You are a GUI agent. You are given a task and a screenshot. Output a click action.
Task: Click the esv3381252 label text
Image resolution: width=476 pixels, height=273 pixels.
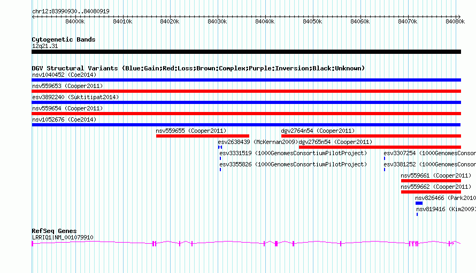(x=430, y=164)
